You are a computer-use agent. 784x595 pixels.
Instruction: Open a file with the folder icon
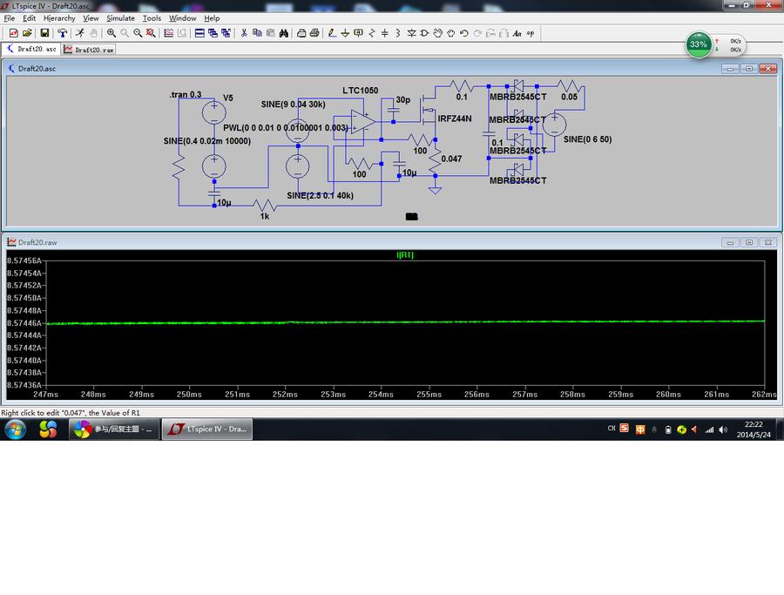pyautogui.click(x=27, y=33)
